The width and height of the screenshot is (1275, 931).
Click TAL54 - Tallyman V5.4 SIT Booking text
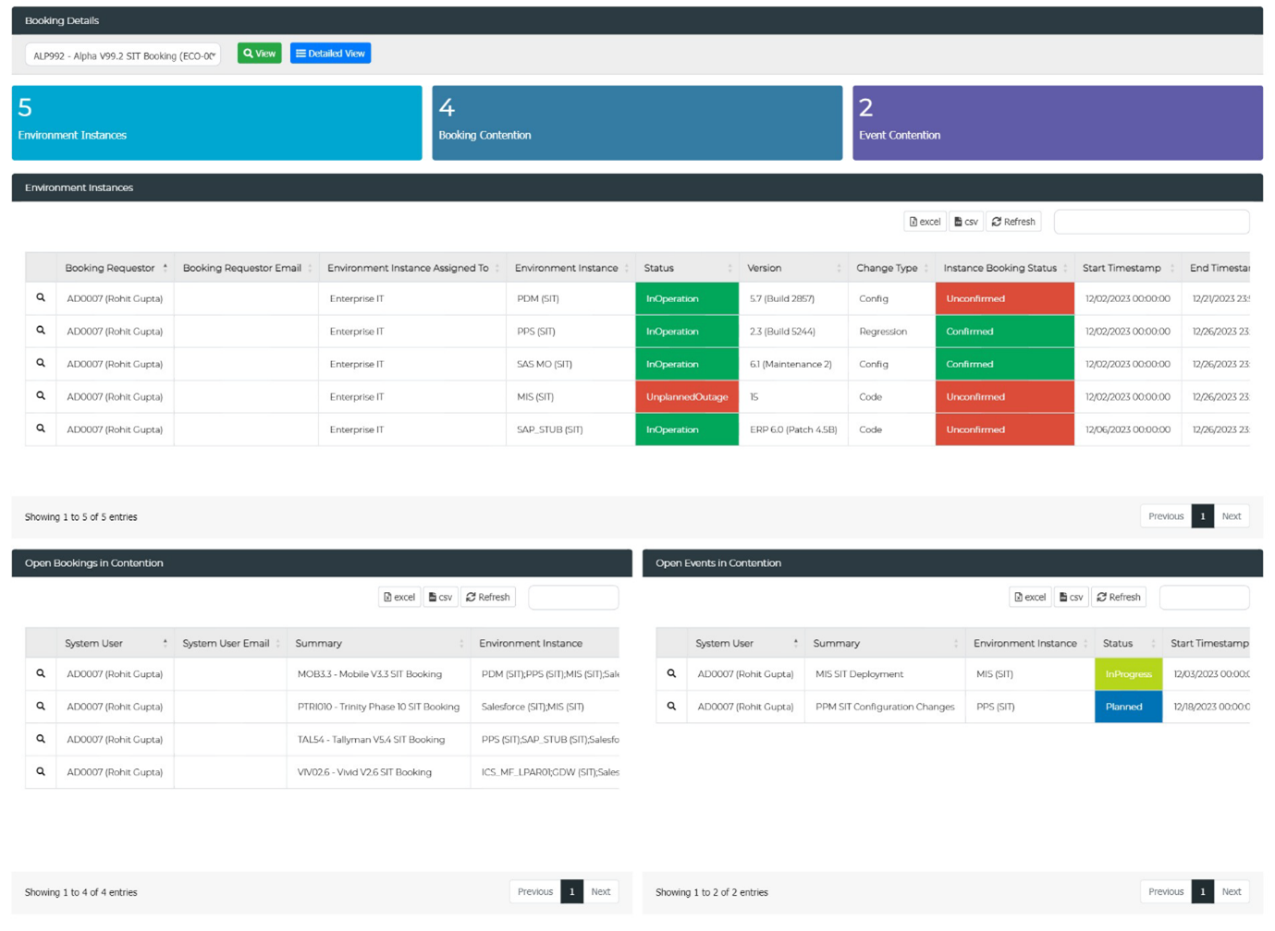point(371,739)
